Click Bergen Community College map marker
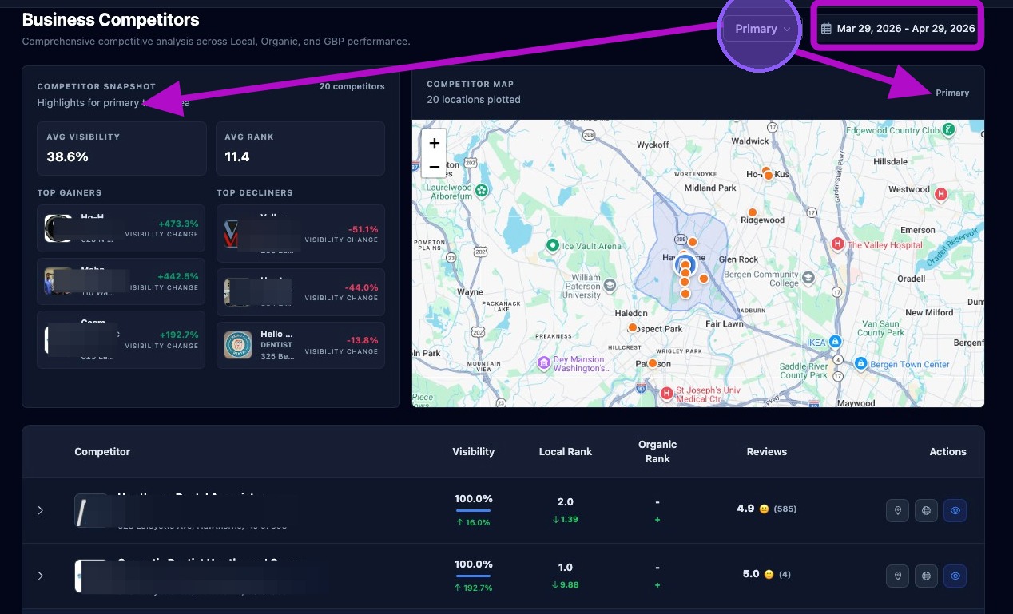The image size is (1013, 614). click(808, 278)
